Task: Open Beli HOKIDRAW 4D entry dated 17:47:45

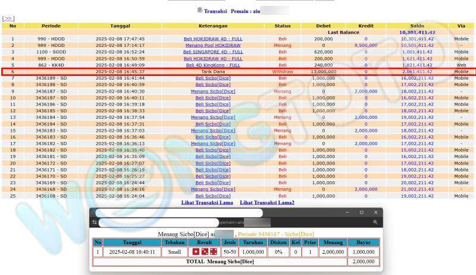Action: [213, 39]
